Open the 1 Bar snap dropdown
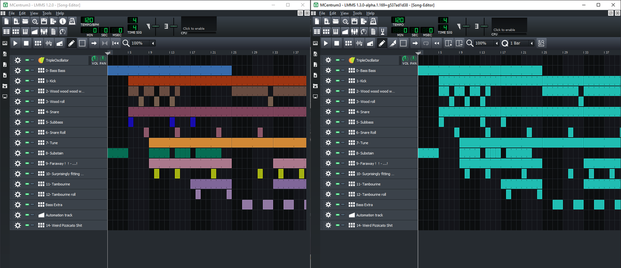Image resolution: width=621 pixels, height=268 pixels. [x=522, y=43]
